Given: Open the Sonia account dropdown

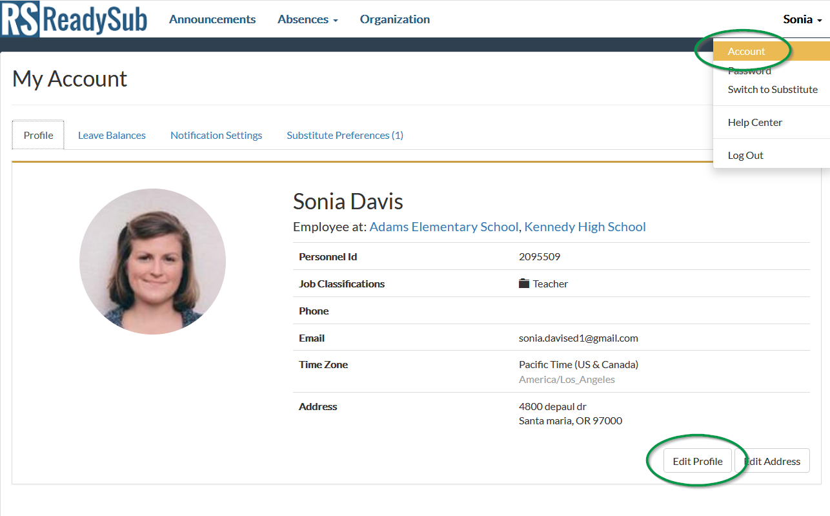Looking at the screenshot, I should pos(800,19).
